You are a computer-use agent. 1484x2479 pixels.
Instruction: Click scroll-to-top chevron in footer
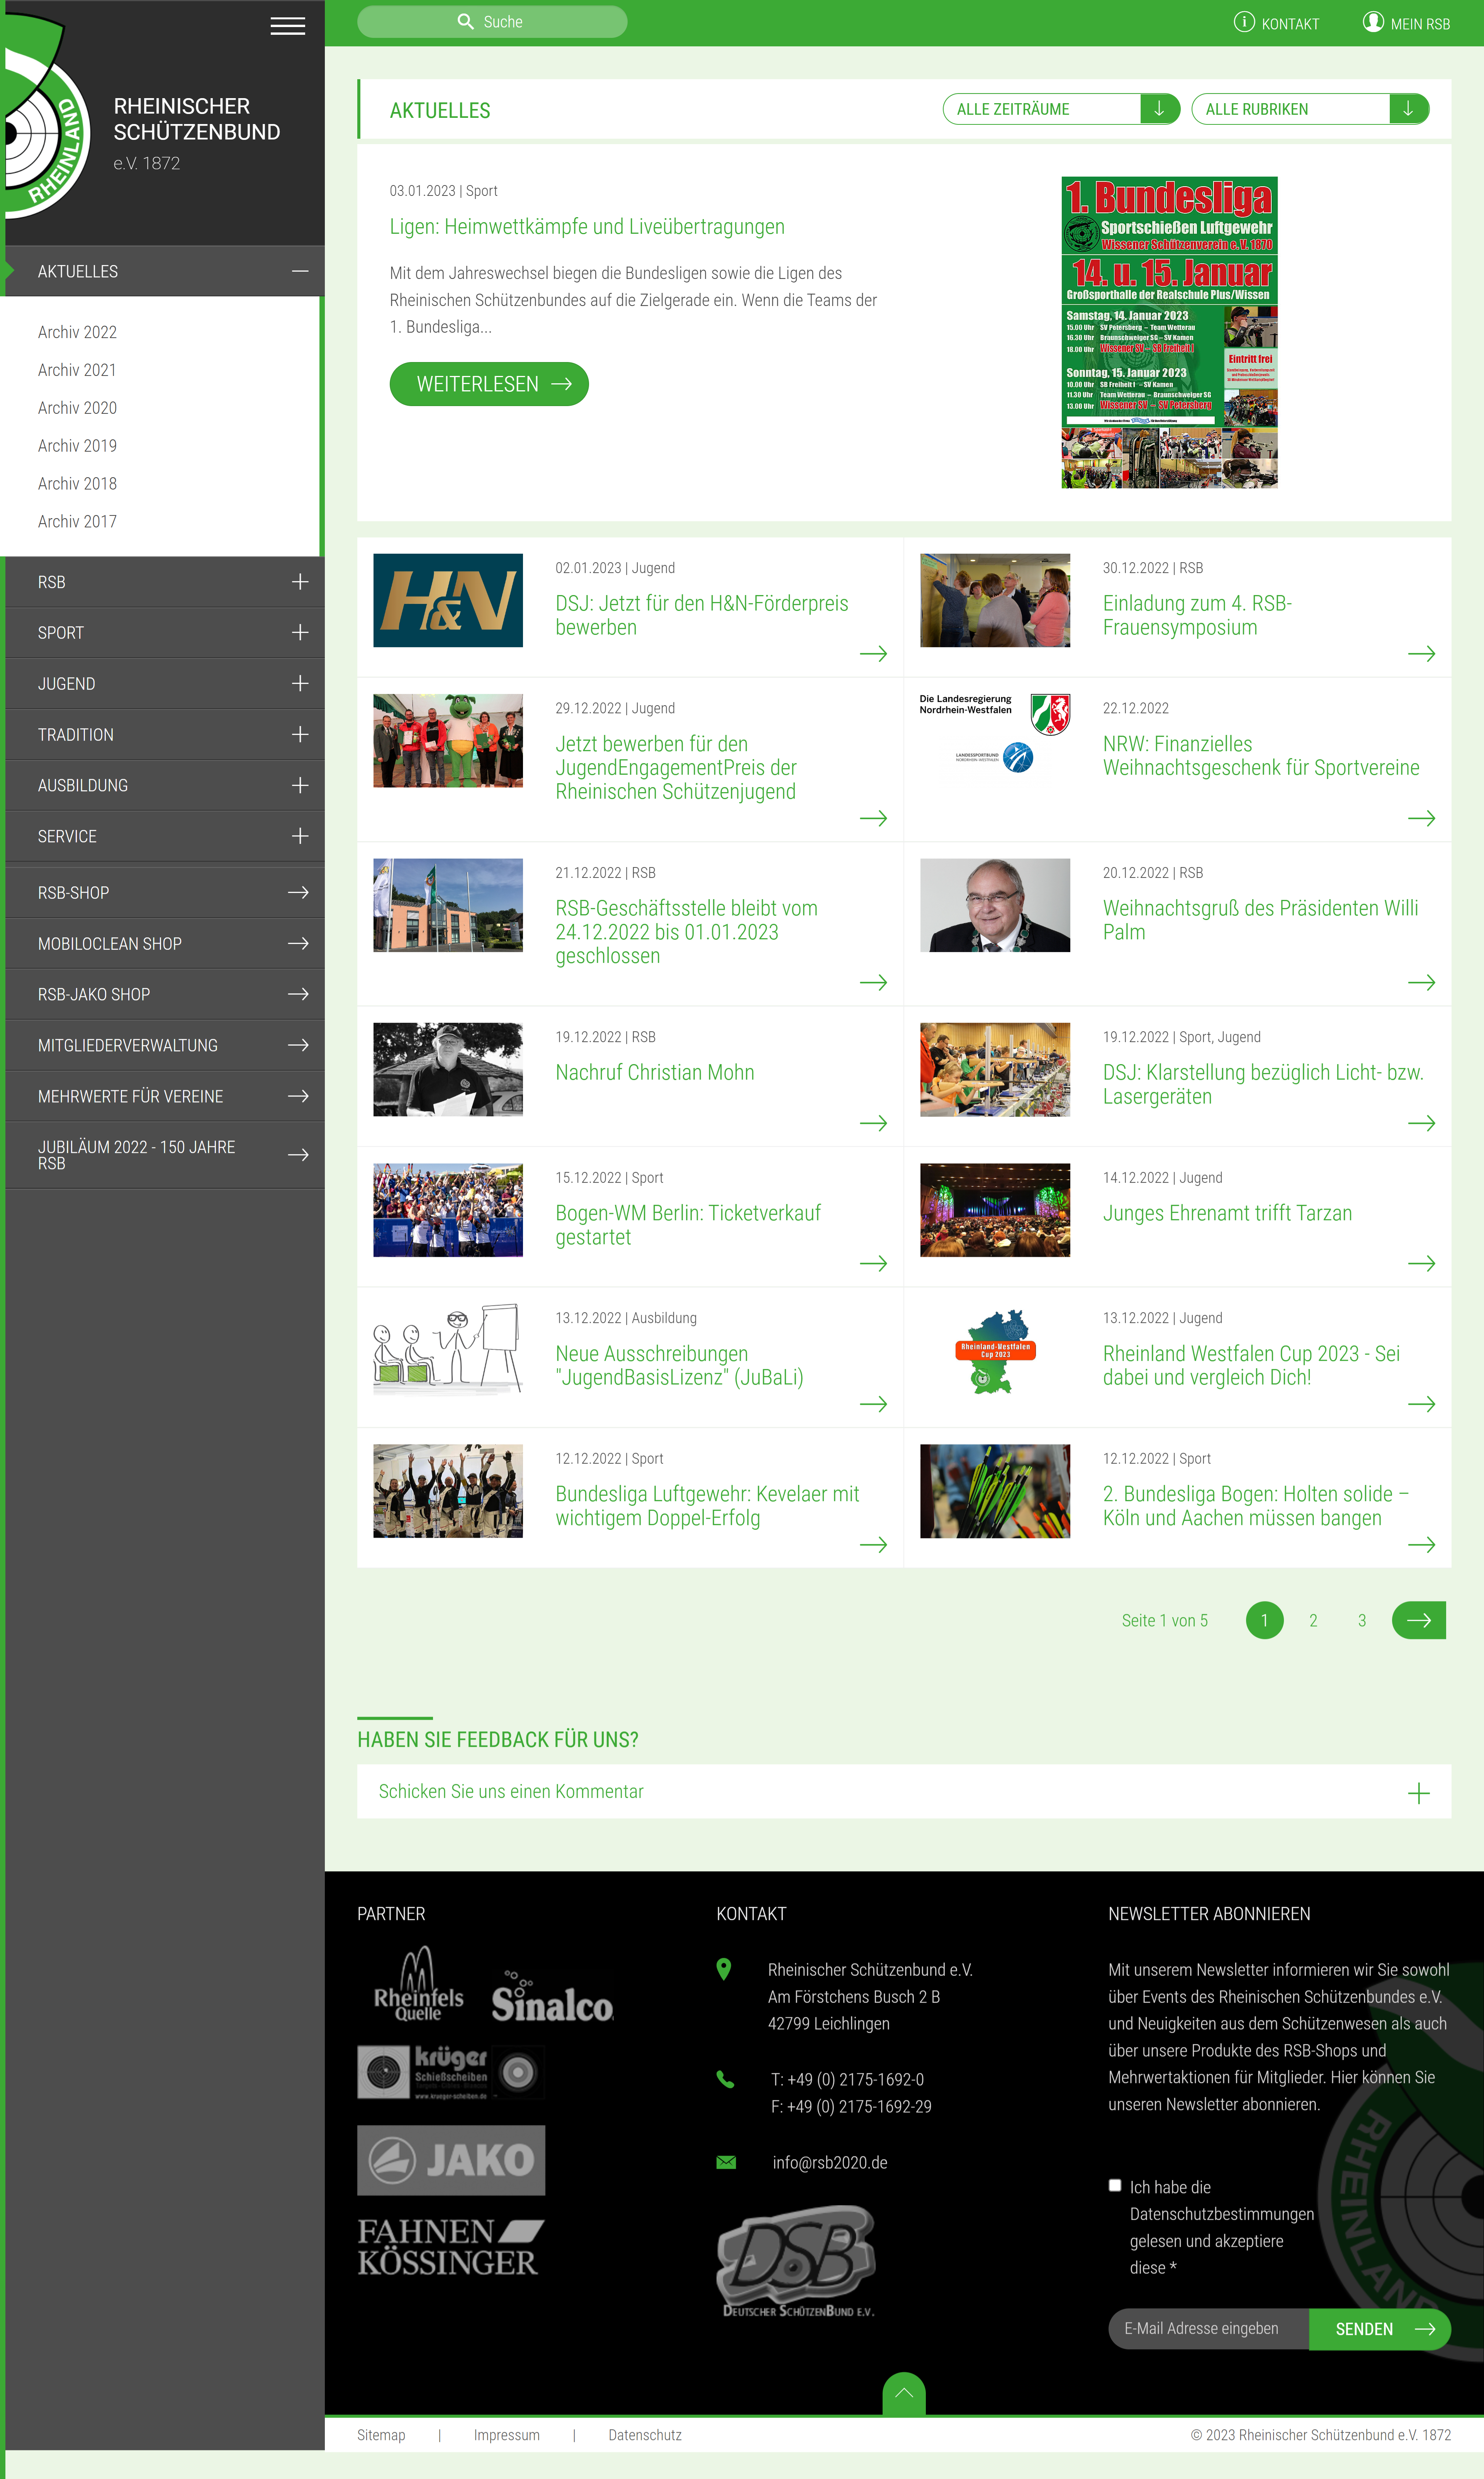pyautogui.click(x=904, y=2393)
